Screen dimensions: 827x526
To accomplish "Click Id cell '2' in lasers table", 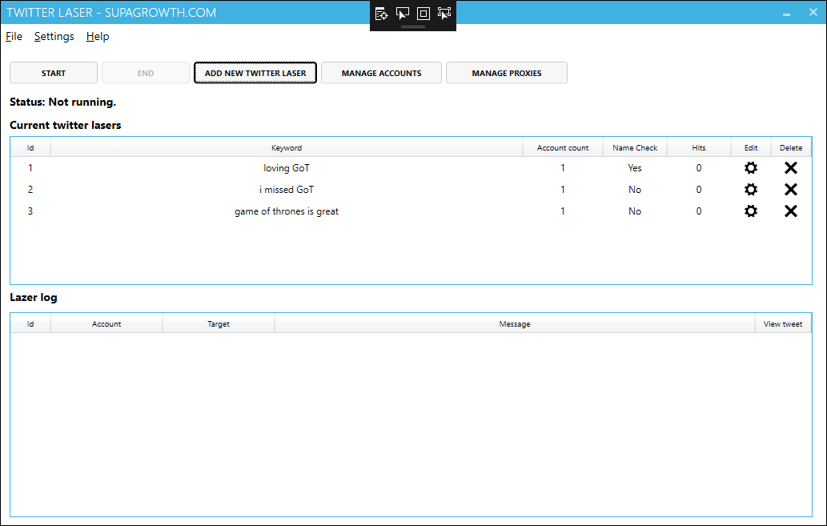I will click(x=30, y=190).
